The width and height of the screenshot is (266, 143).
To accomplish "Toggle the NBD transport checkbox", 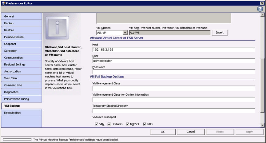I will [145, 124].
